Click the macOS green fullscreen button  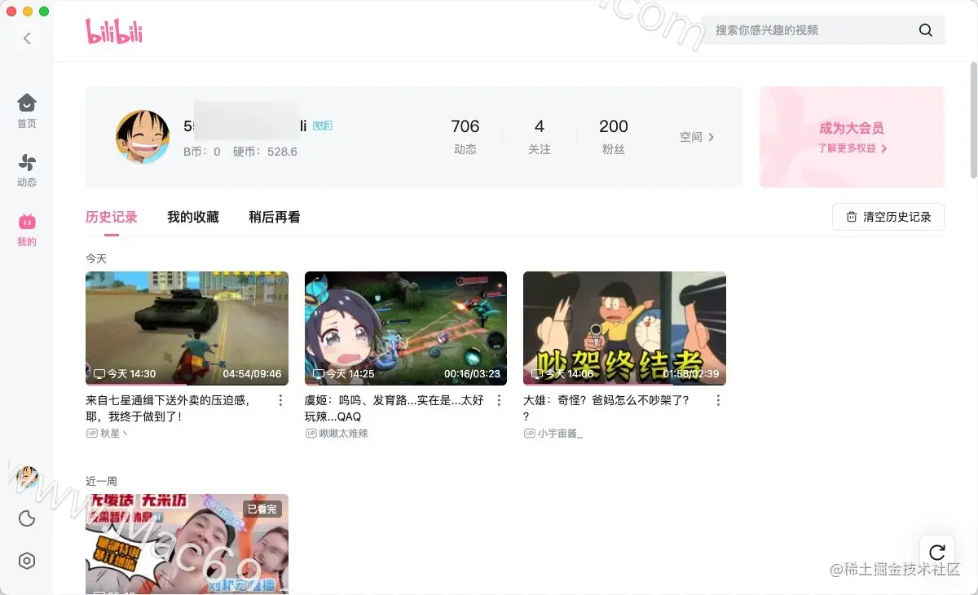click(x=44, y=11)
